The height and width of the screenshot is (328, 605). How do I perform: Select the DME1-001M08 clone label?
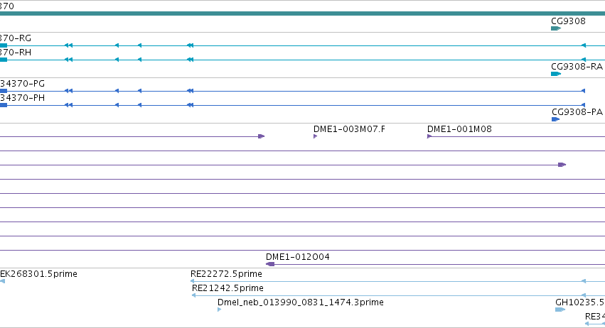tap(459, 129)
